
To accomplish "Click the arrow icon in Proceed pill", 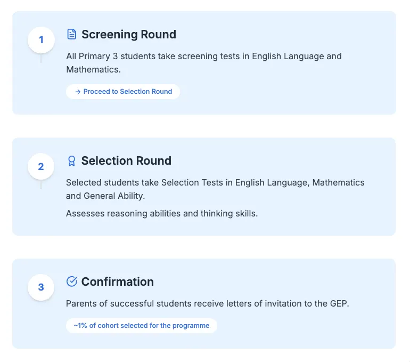I will click(78, 92).
